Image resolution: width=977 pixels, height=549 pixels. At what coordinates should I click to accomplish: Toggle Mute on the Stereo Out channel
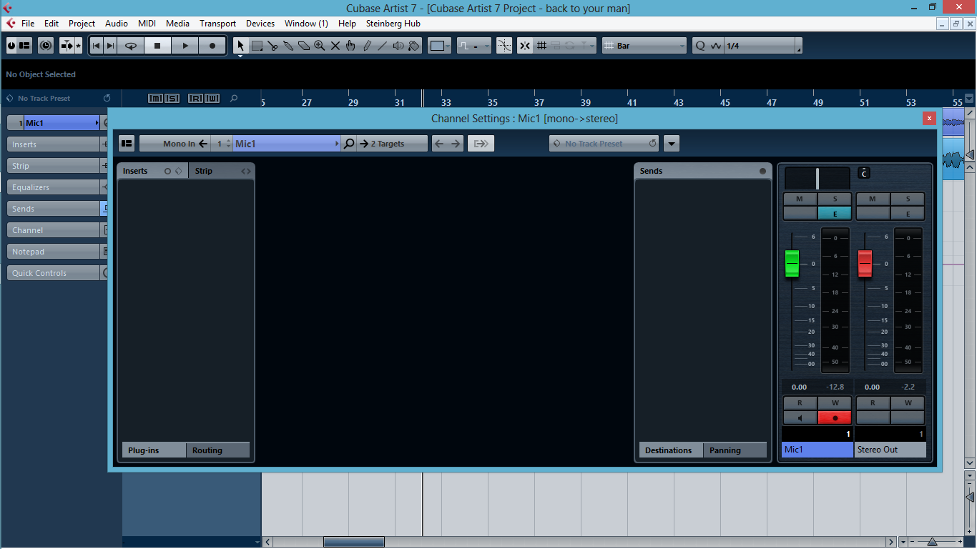click(873, 199)
